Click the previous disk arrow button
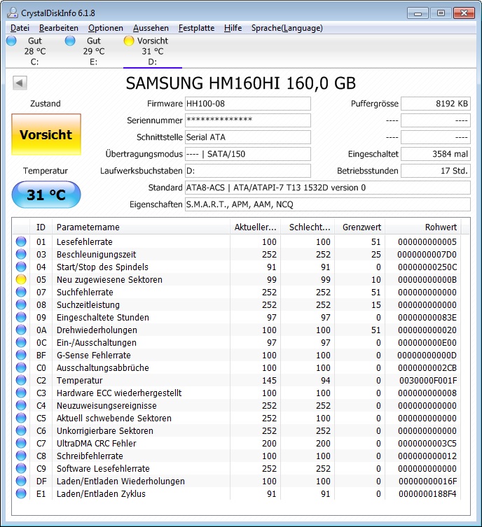 pos(20,83)
